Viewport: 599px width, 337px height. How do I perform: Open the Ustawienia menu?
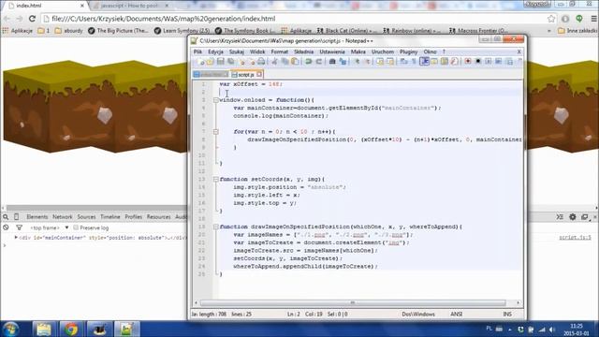tap(332, 51)
